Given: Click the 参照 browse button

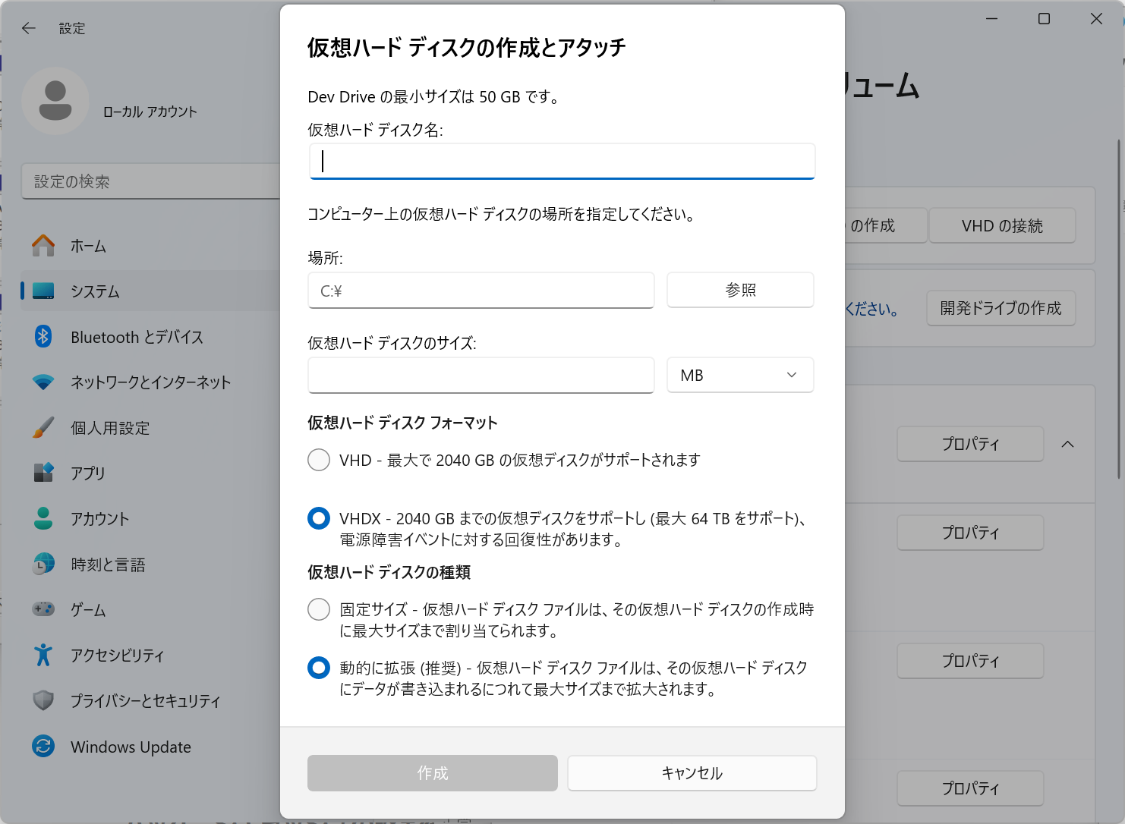Looking at the screenshot, I should [x=739, y=290].
